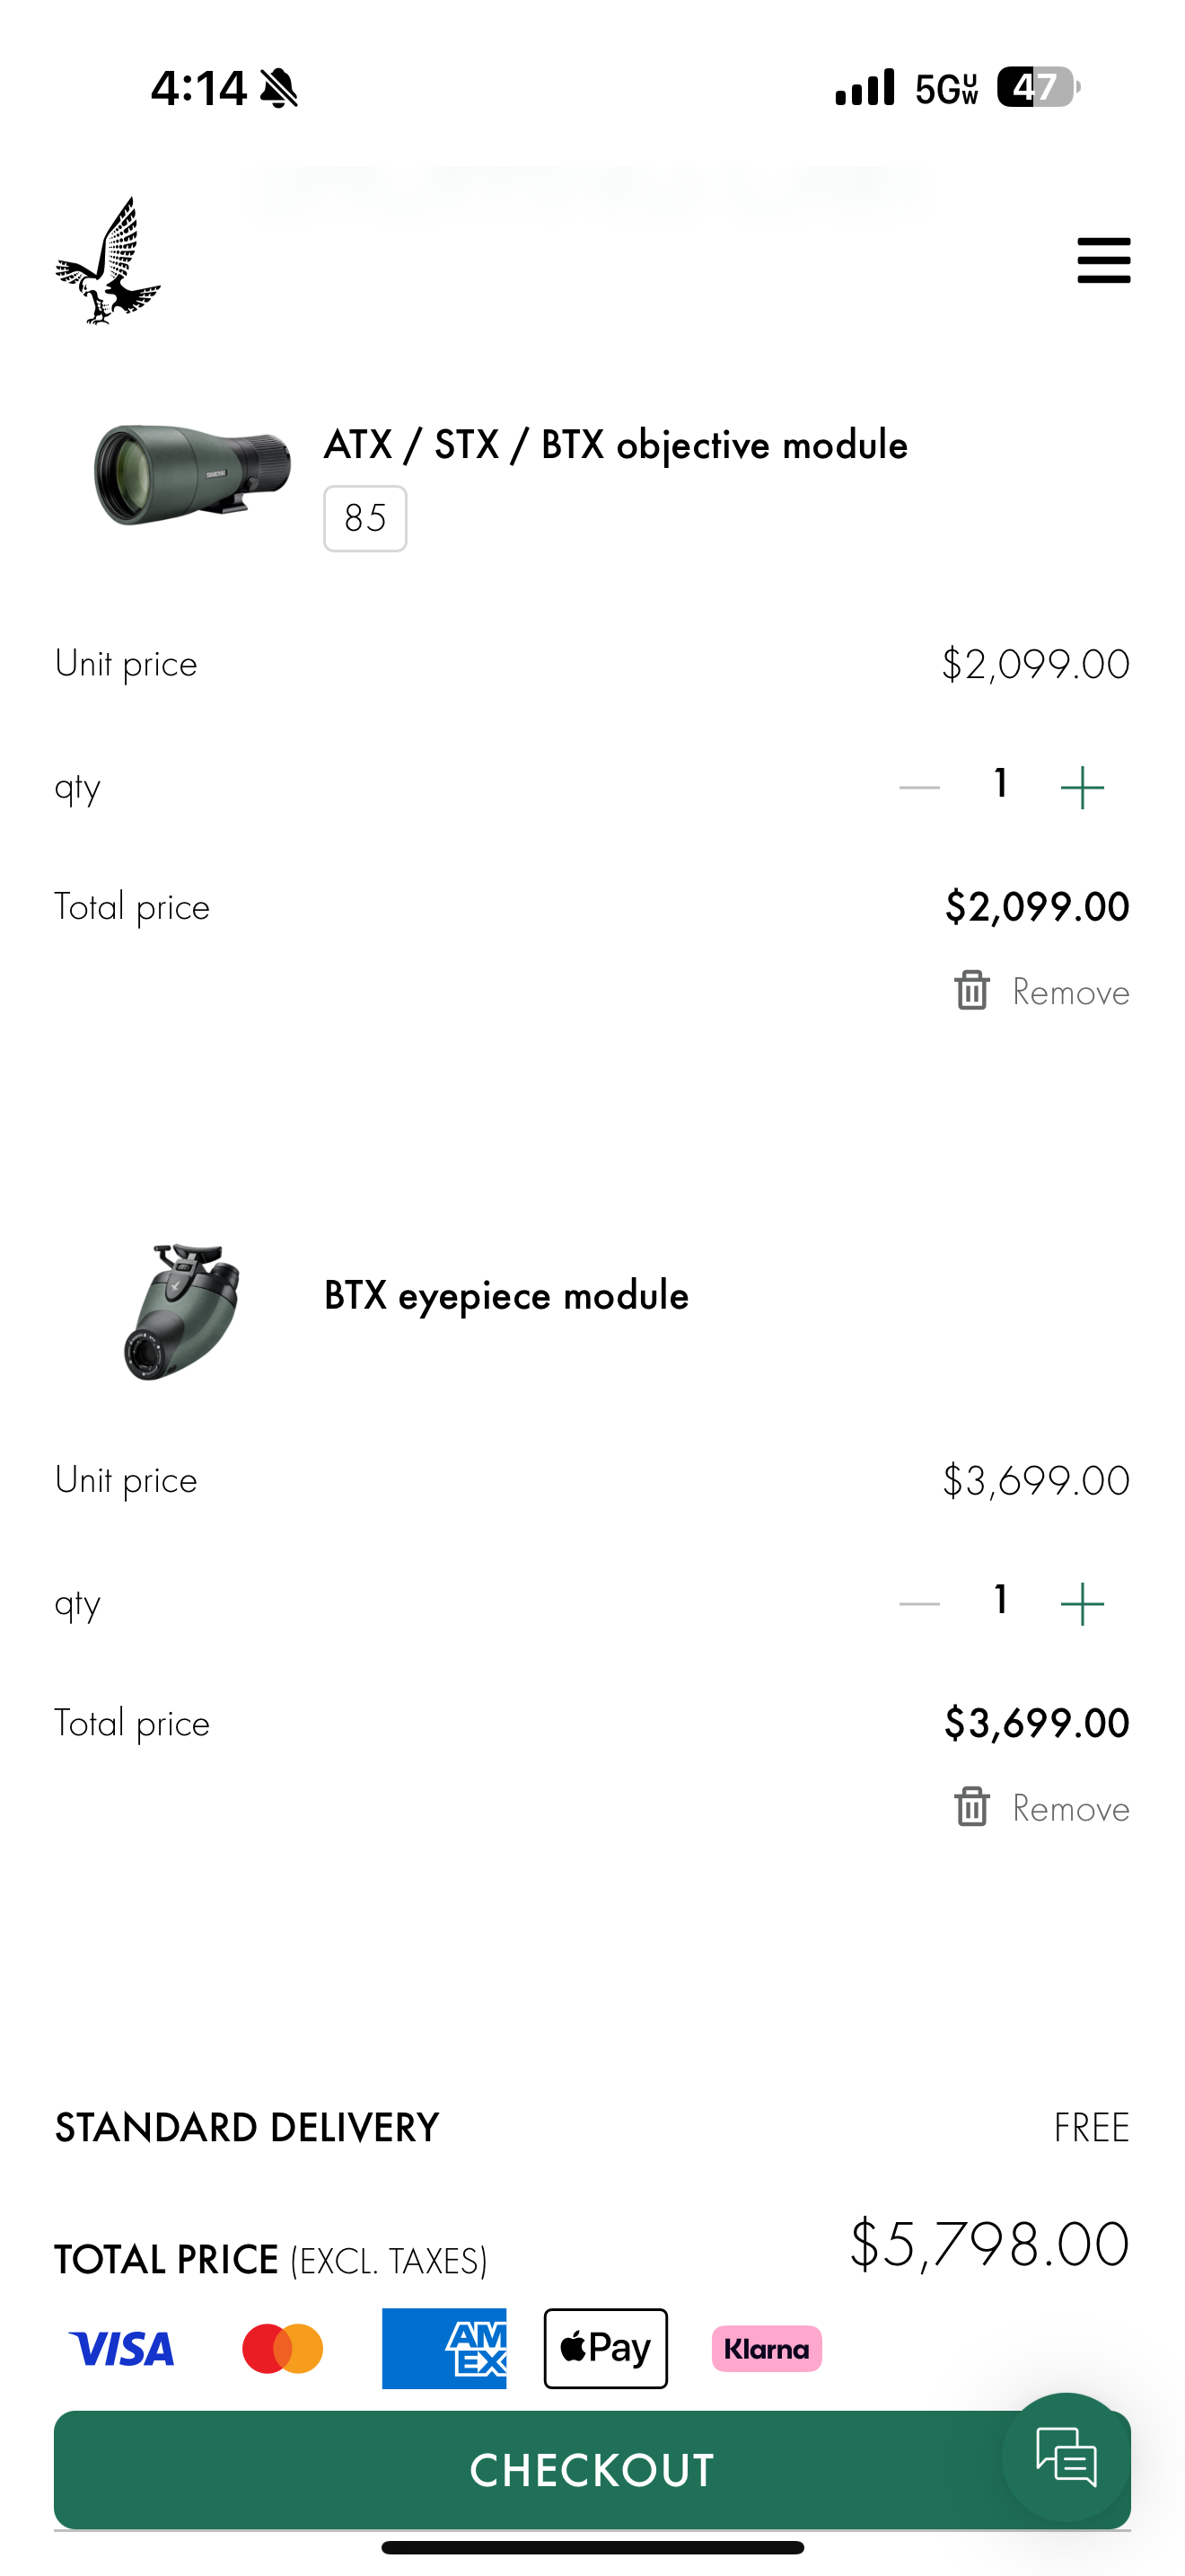Open the ATX / STX / BTX objective module title
The width and height of the screenshot is (1185, 2576).
click(616, 445)
